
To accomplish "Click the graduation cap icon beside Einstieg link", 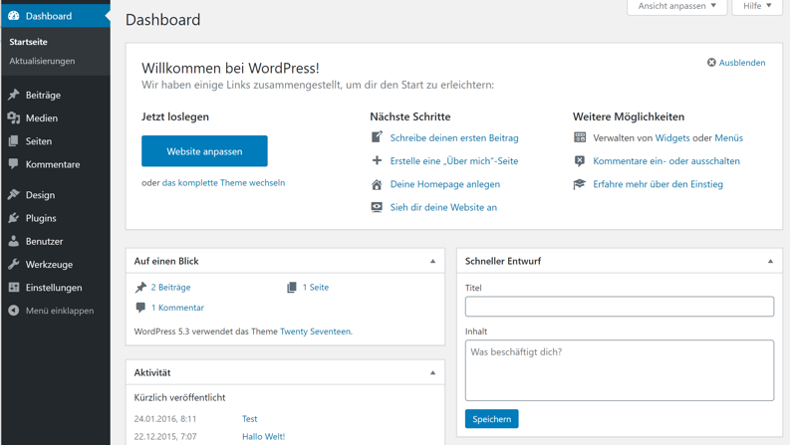I will click(x=580, y=184).
